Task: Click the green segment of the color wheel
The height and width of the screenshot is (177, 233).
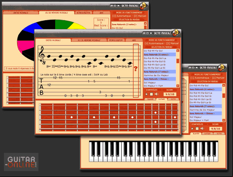Action: coord(63,24)
